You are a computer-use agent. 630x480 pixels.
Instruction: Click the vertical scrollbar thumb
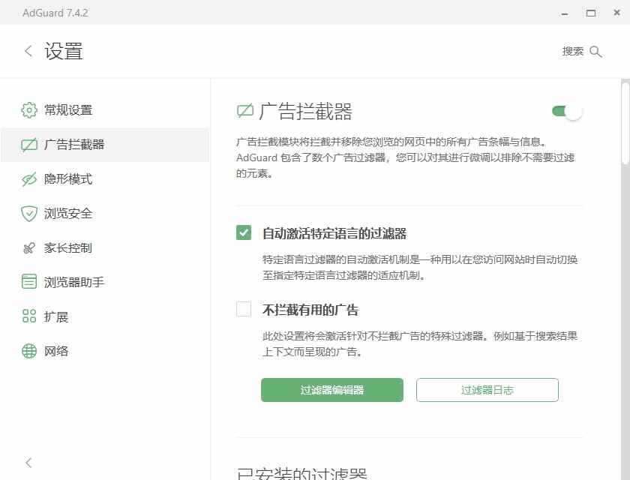[625, 122]
